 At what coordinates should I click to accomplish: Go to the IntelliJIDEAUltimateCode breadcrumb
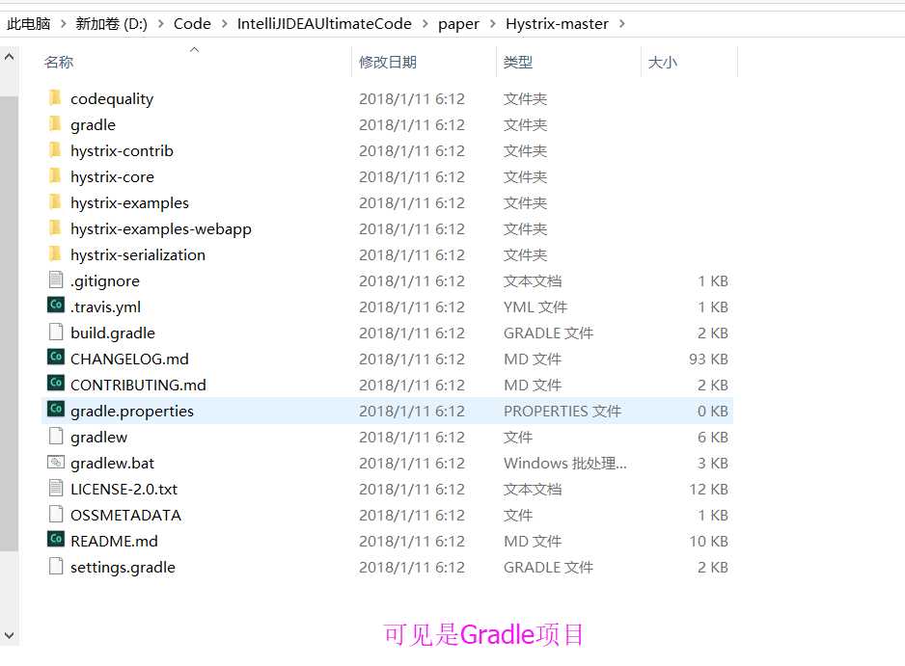click(324, 24)
